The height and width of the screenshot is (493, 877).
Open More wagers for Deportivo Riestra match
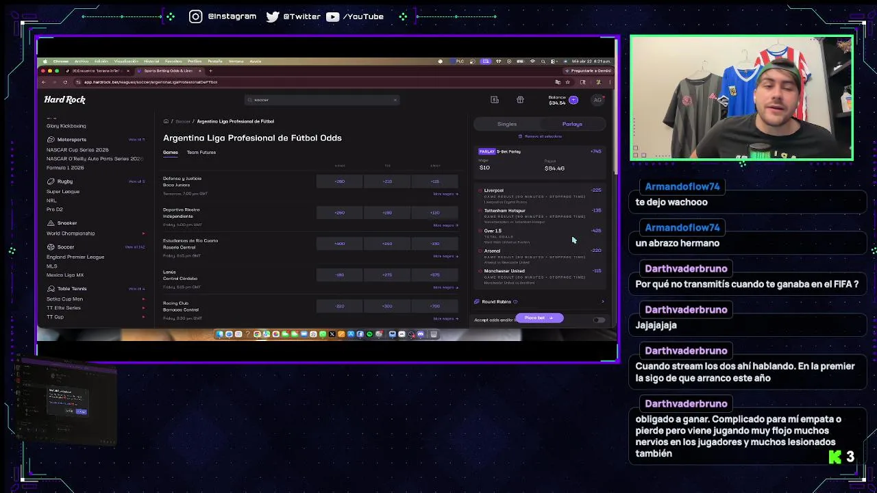[445, 225]
